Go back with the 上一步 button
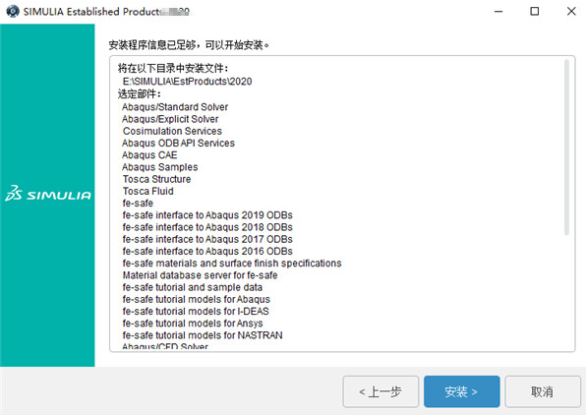The height and width of the screenshot is (415, 586). 381,391
